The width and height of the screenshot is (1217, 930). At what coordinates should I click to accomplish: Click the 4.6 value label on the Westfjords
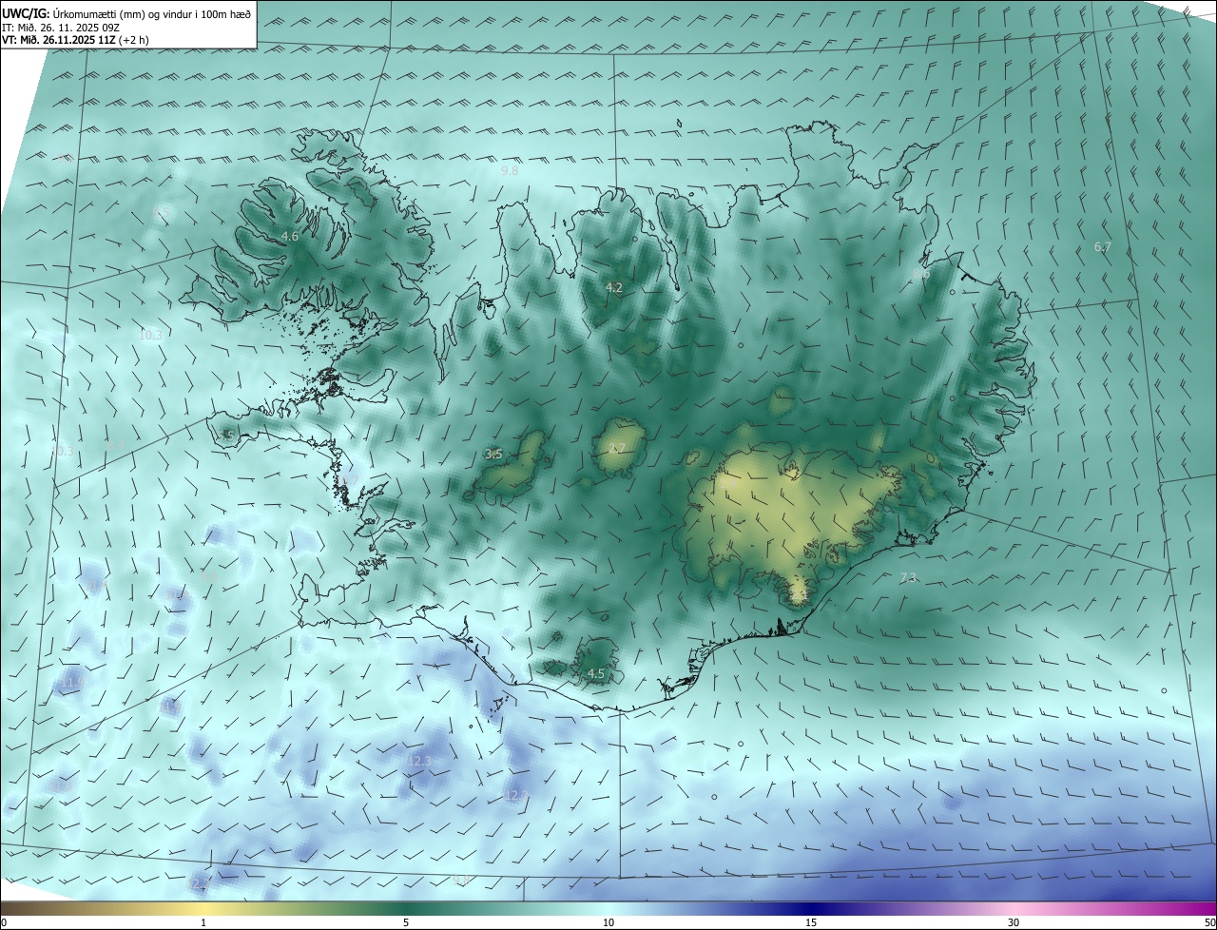(290, 236)
